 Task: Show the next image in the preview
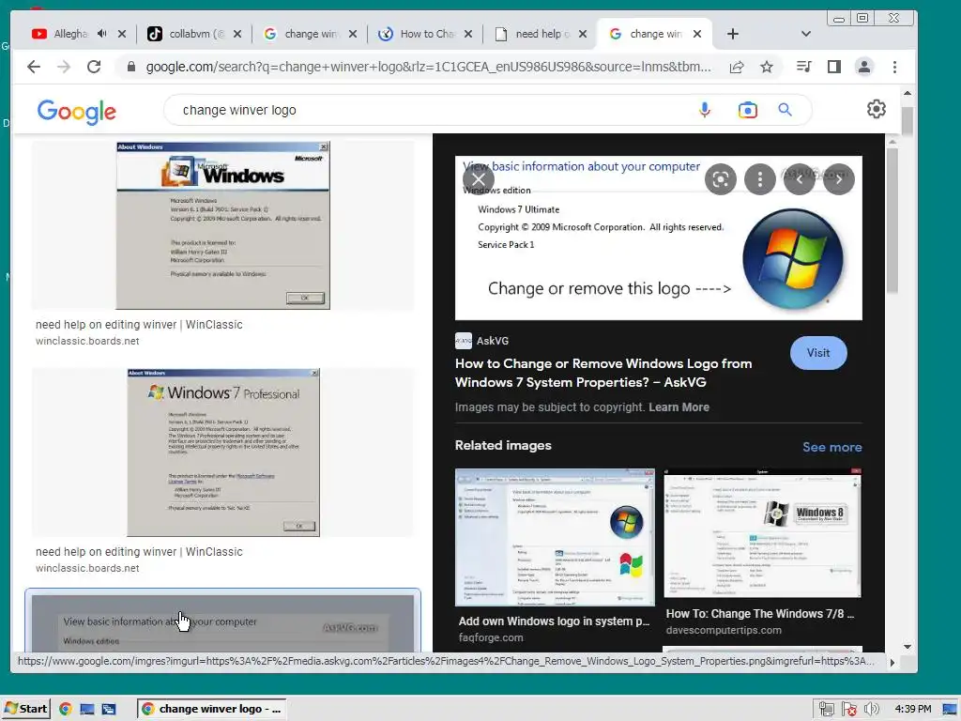coord(838,179)
